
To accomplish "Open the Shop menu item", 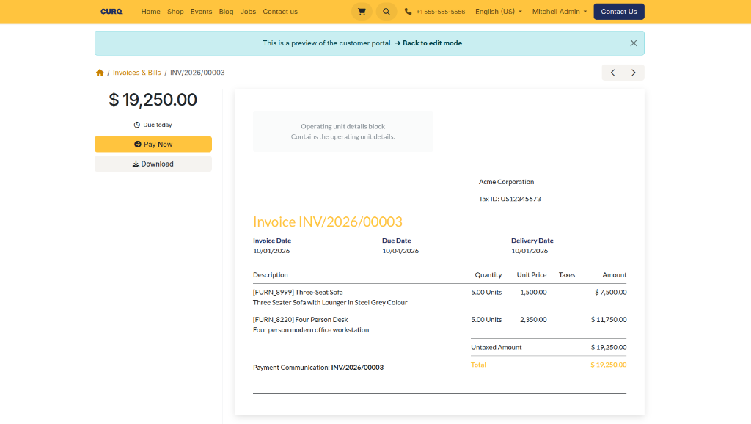I will (x=175, y=12).
